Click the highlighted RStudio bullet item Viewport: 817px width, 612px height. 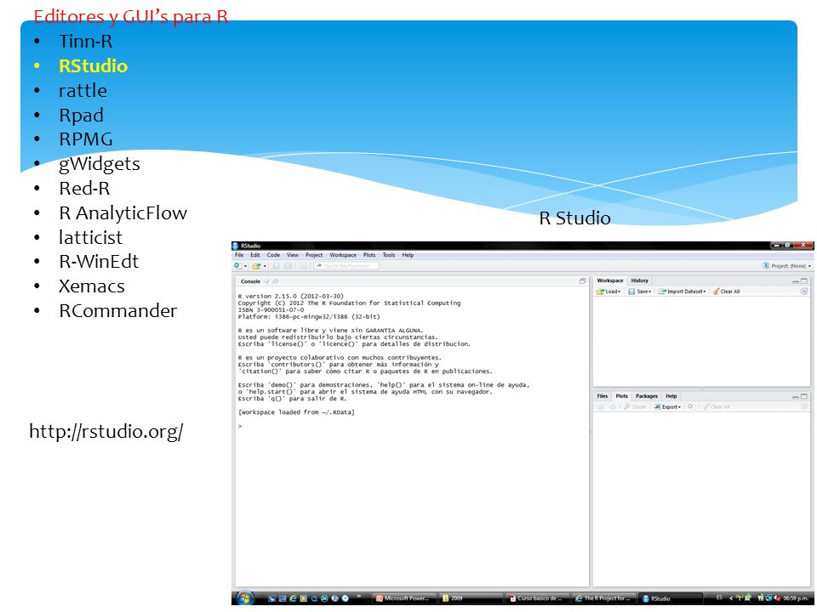94,66
